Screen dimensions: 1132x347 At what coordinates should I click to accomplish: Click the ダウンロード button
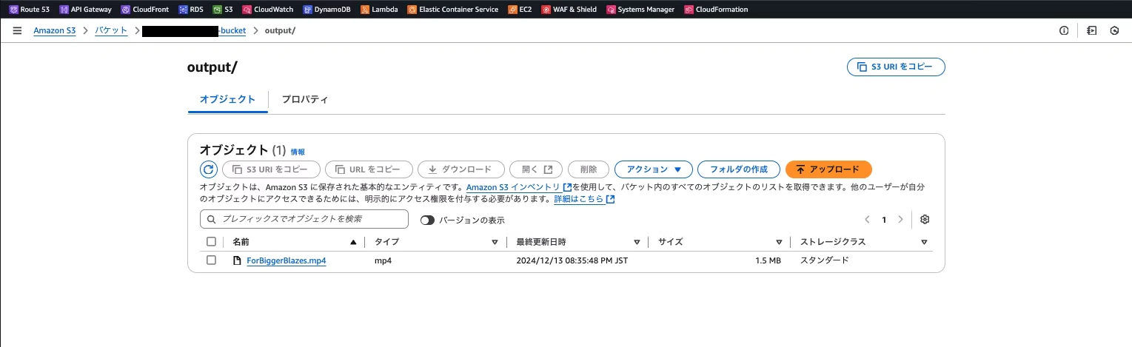(460, 169)
